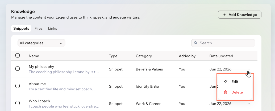
Task: Choose Edit from the context menu
Action: point(235,82)
